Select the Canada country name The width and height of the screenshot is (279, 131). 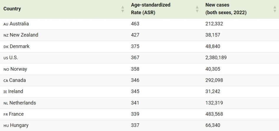tap(17, 80)
